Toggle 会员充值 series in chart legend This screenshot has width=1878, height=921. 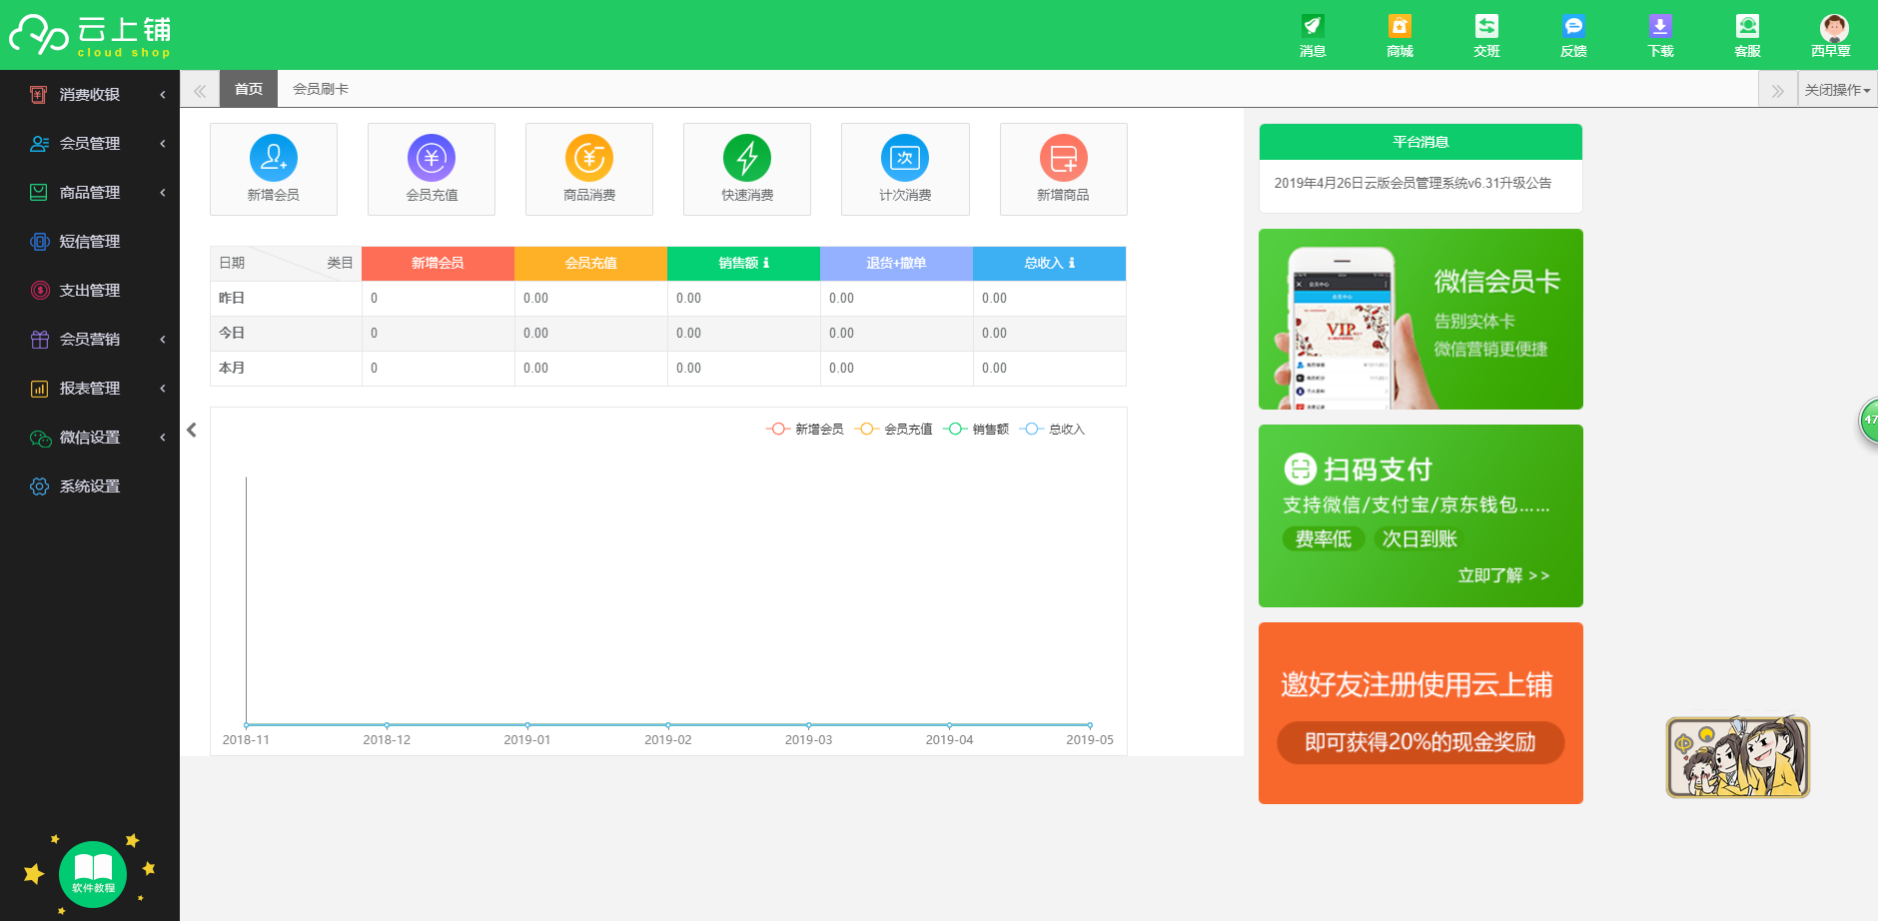[894, 430]
